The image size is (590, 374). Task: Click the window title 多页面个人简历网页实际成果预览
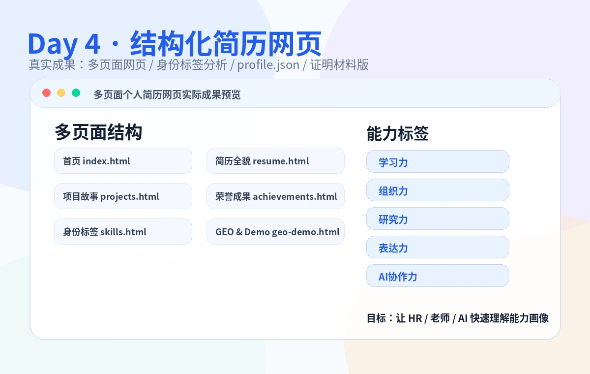point(167,94)
